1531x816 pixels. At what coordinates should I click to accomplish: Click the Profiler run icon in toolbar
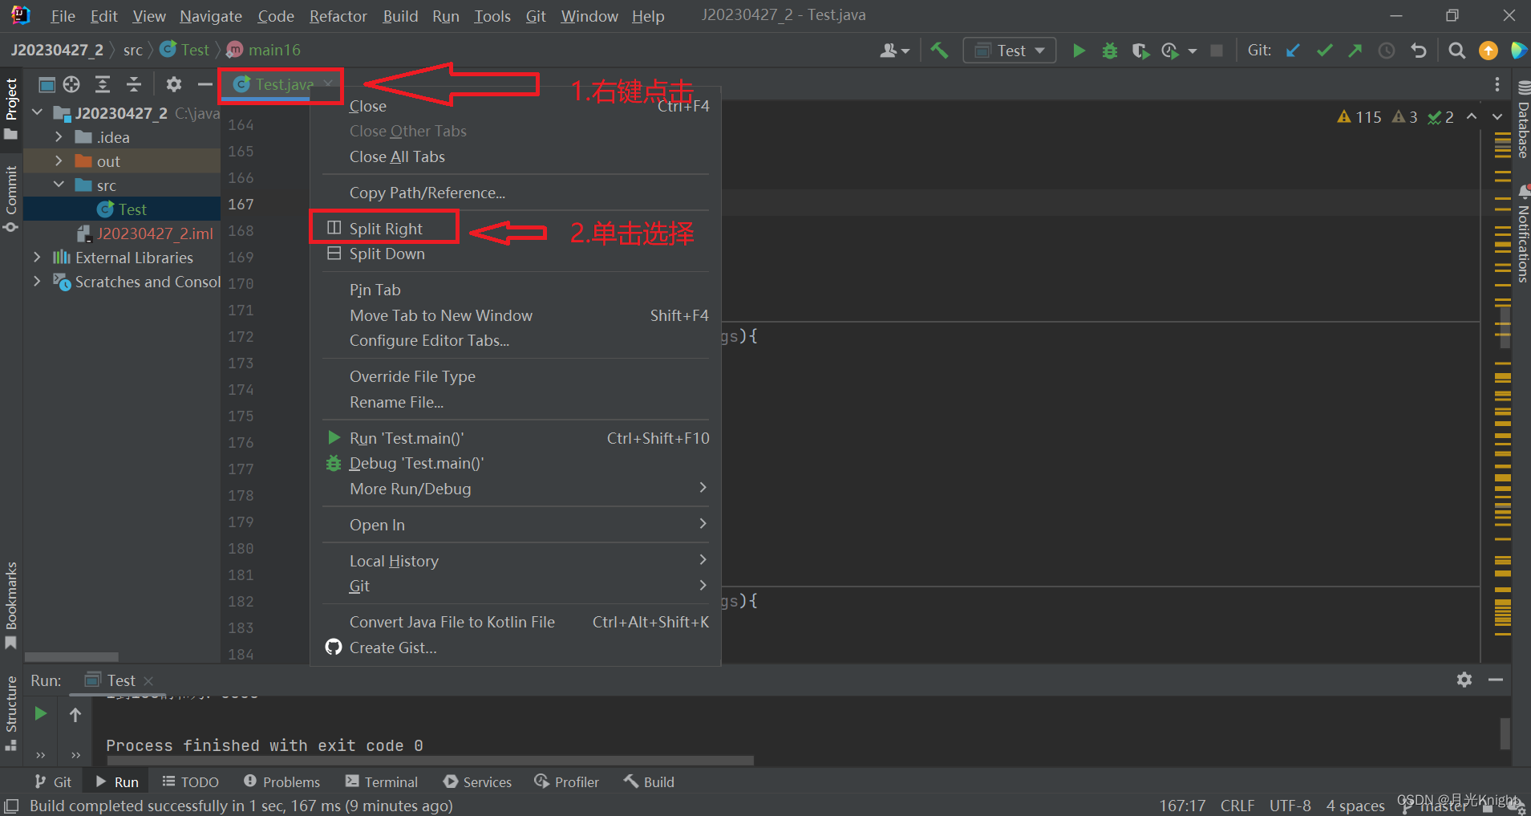coord(1171,51)
